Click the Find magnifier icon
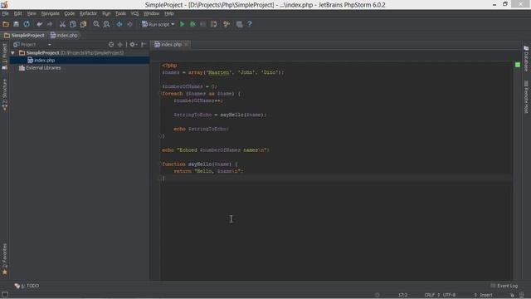 (x=96, y=24)
